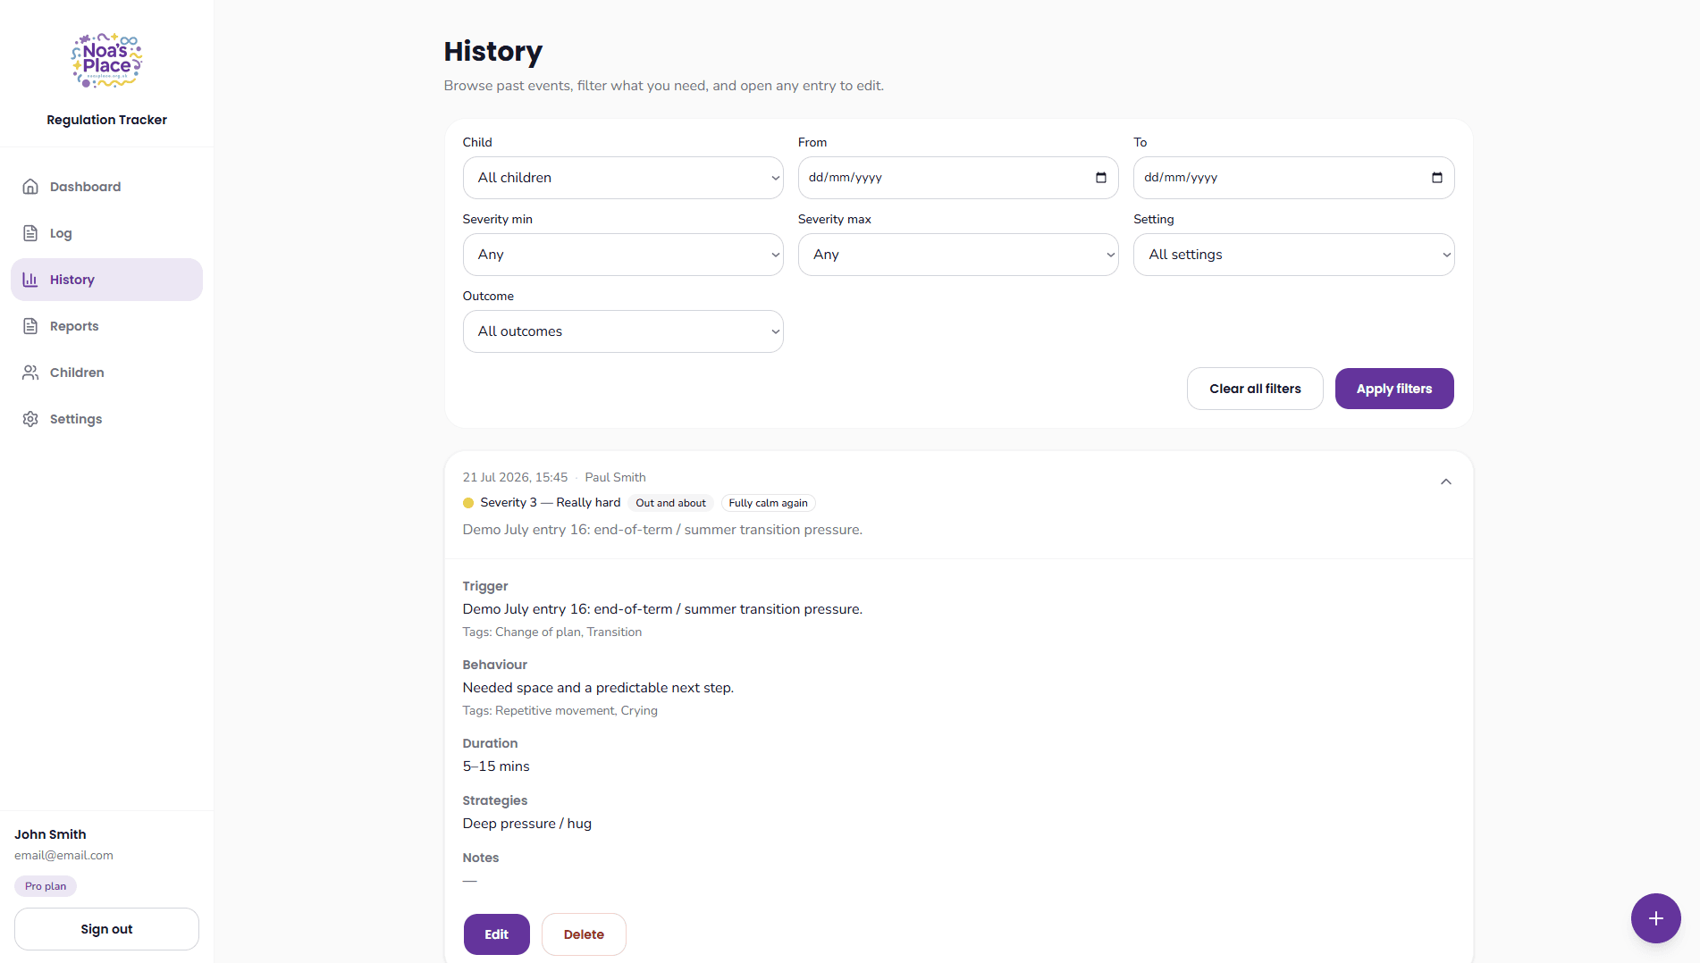Click the Log document icon

pos(30,233)
